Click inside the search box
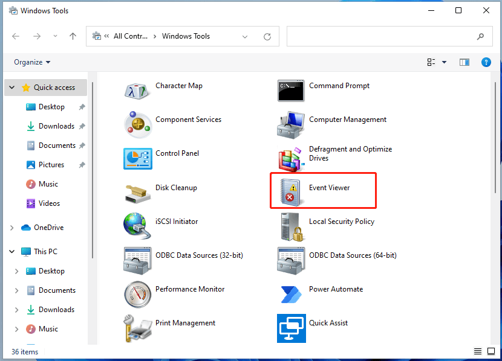The width and height of the screenshot is (502, 361). pyautogui.click(x=381, y=36)
